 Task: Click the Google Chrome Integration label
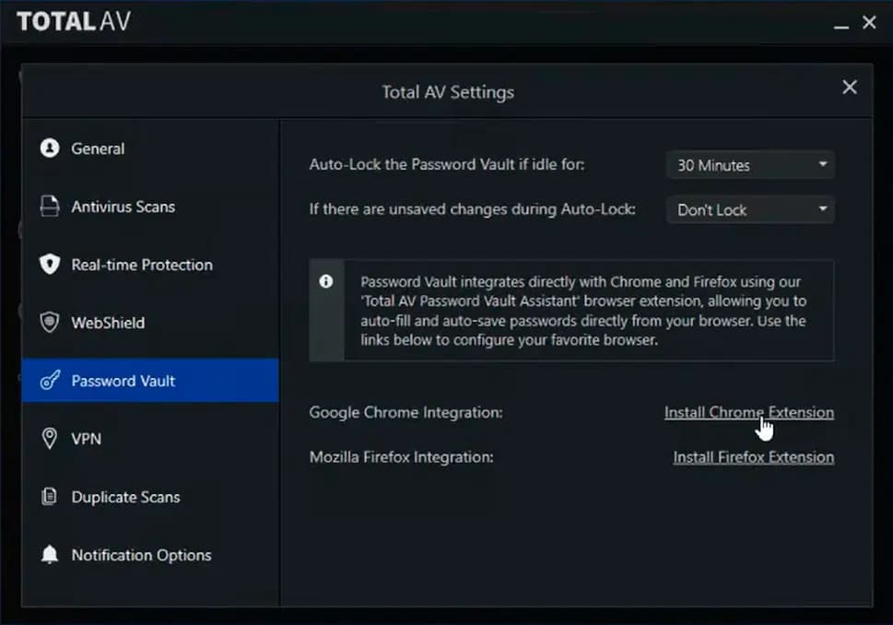tap(405, 412)
